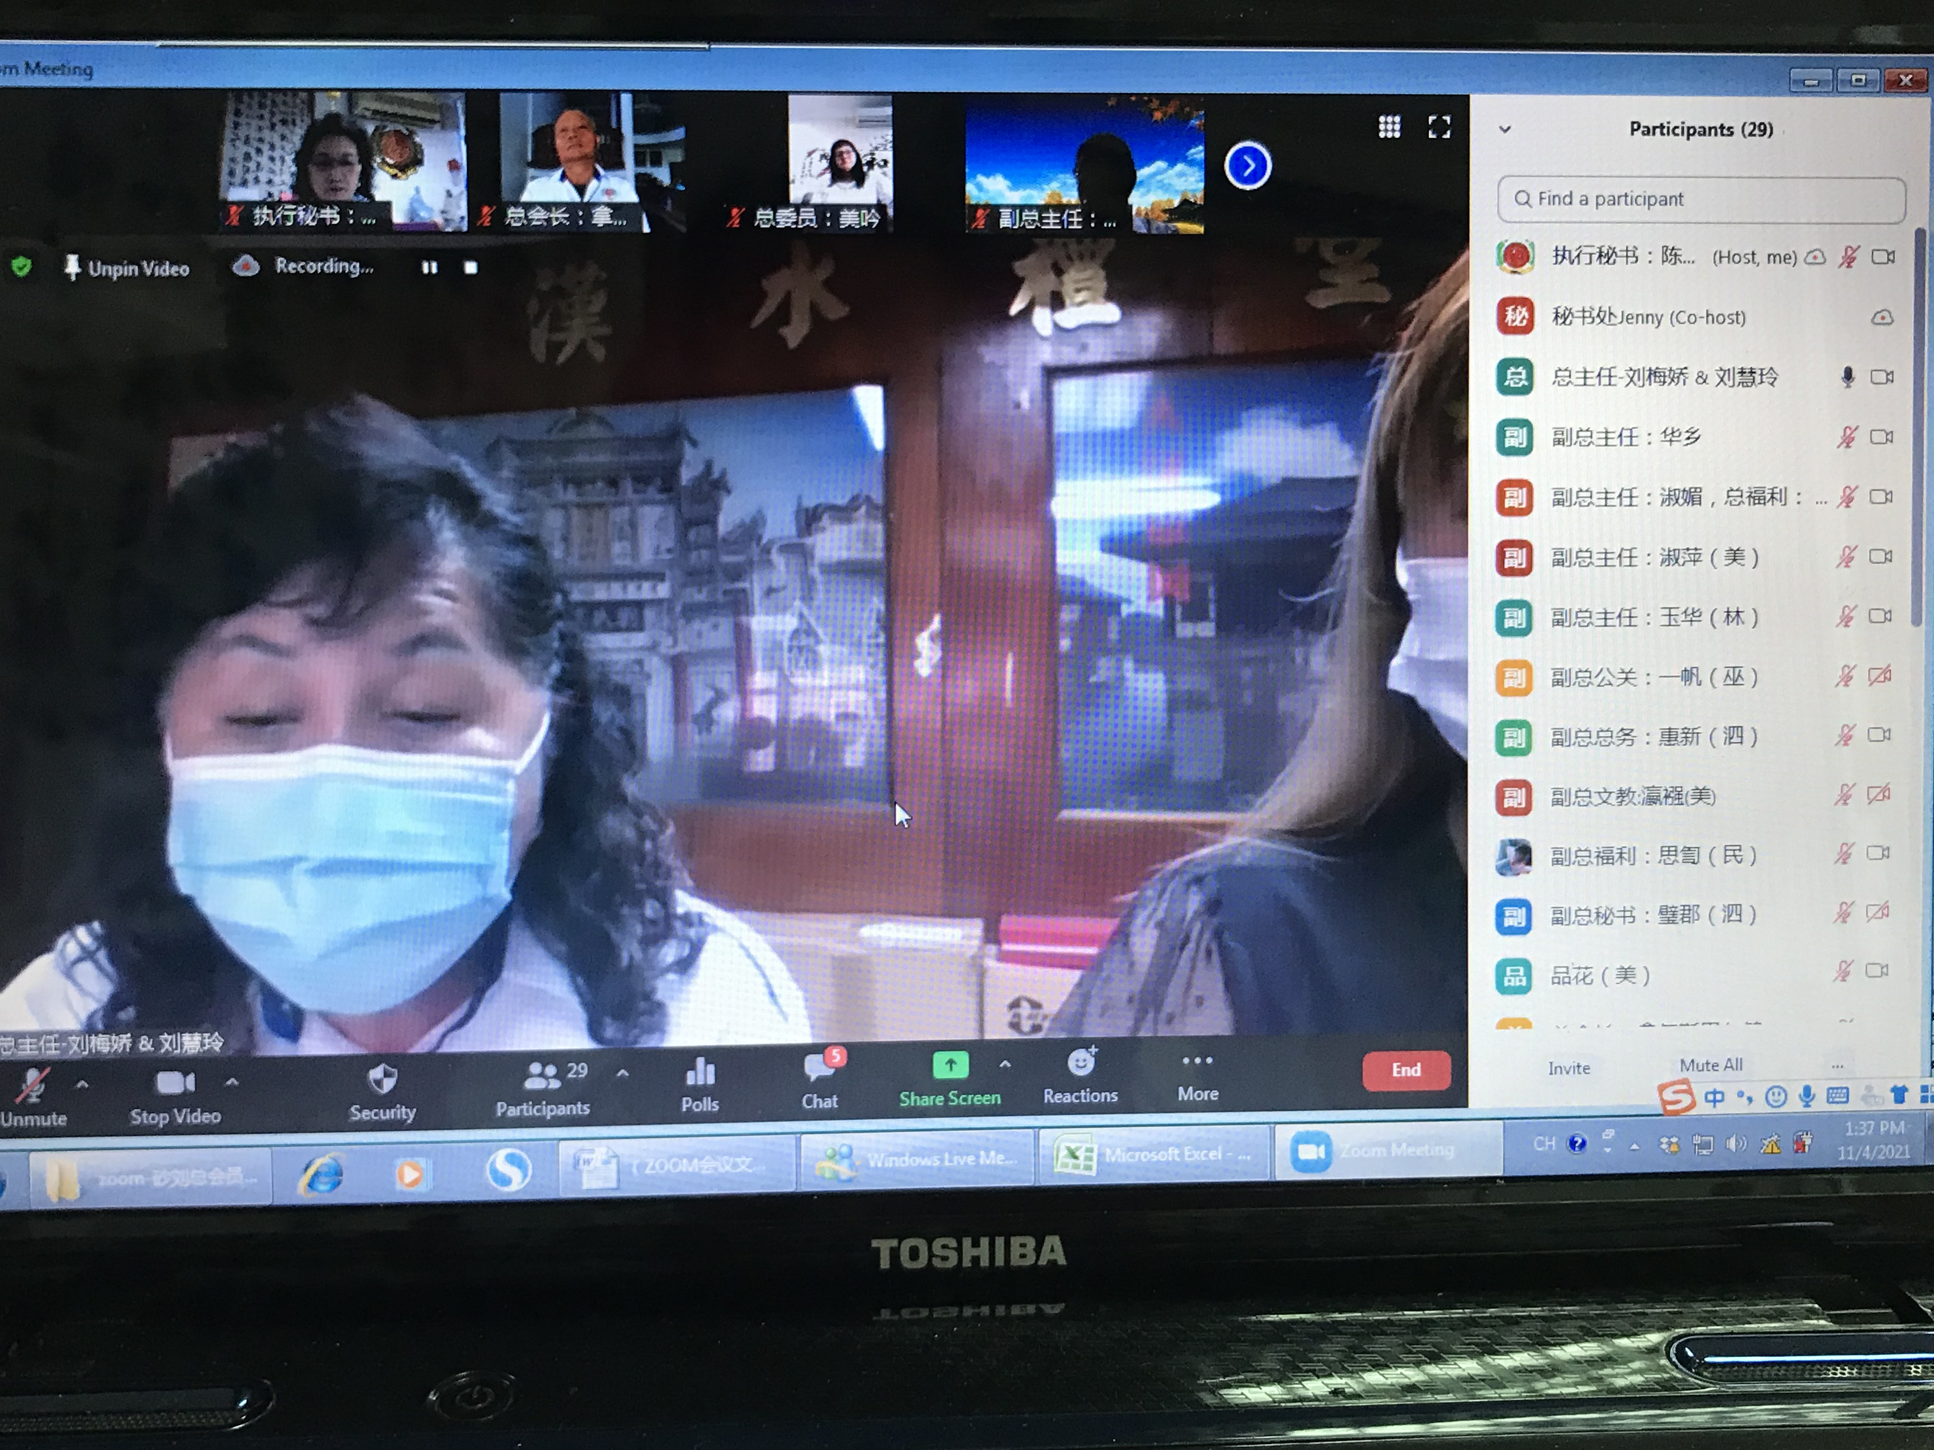The width and height of the screenshot is (1934, 1450).
Task: Enter full screen mode icon
Action: pos(1439,128)
